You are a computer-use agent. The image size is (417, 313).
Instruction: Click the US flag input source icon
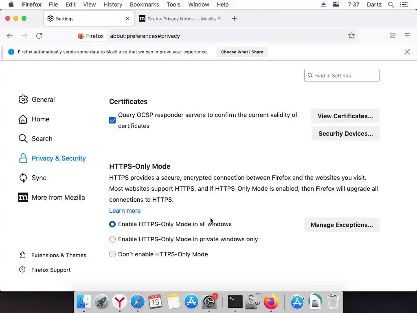click(336, 4)
